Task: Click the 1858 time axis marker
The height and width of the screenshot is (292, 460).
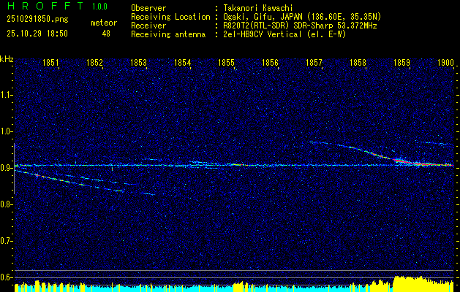Action: click(x=358, y=63)
